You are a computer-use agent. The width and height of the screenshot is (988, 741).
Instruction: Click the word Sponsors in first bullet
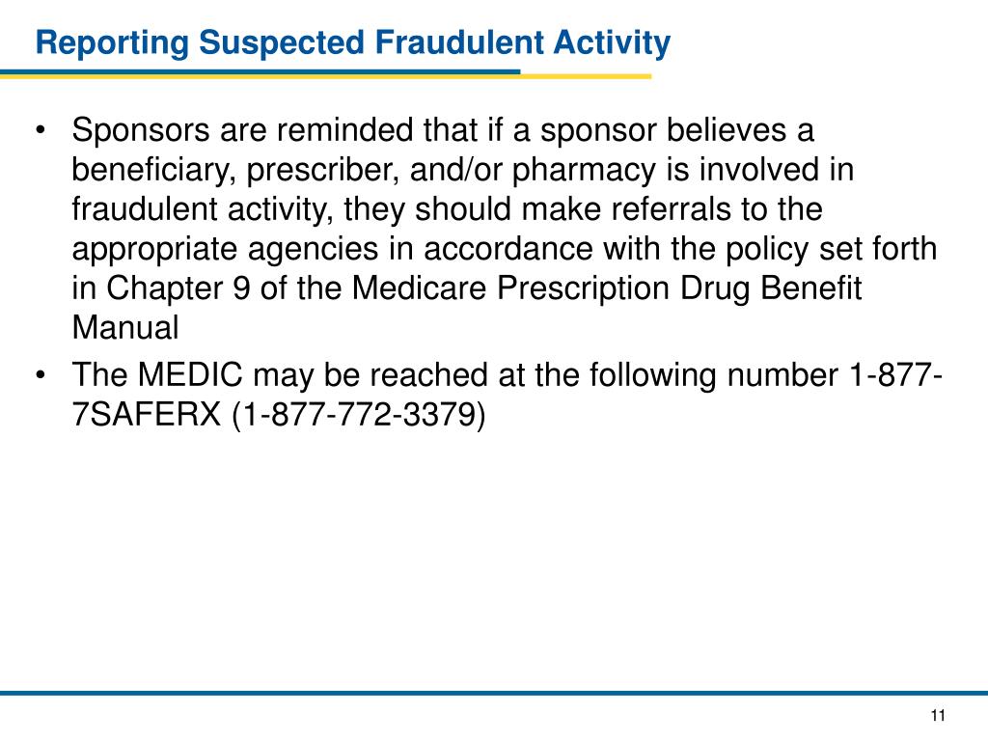pyautogui.click(x=141, y=131)
